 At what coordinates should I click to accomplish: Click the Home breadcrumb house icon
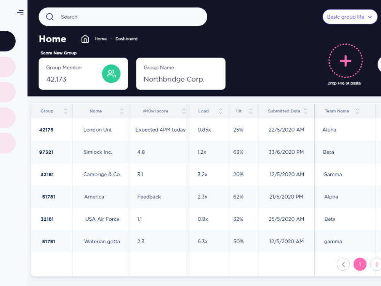(x=85, y=39)
